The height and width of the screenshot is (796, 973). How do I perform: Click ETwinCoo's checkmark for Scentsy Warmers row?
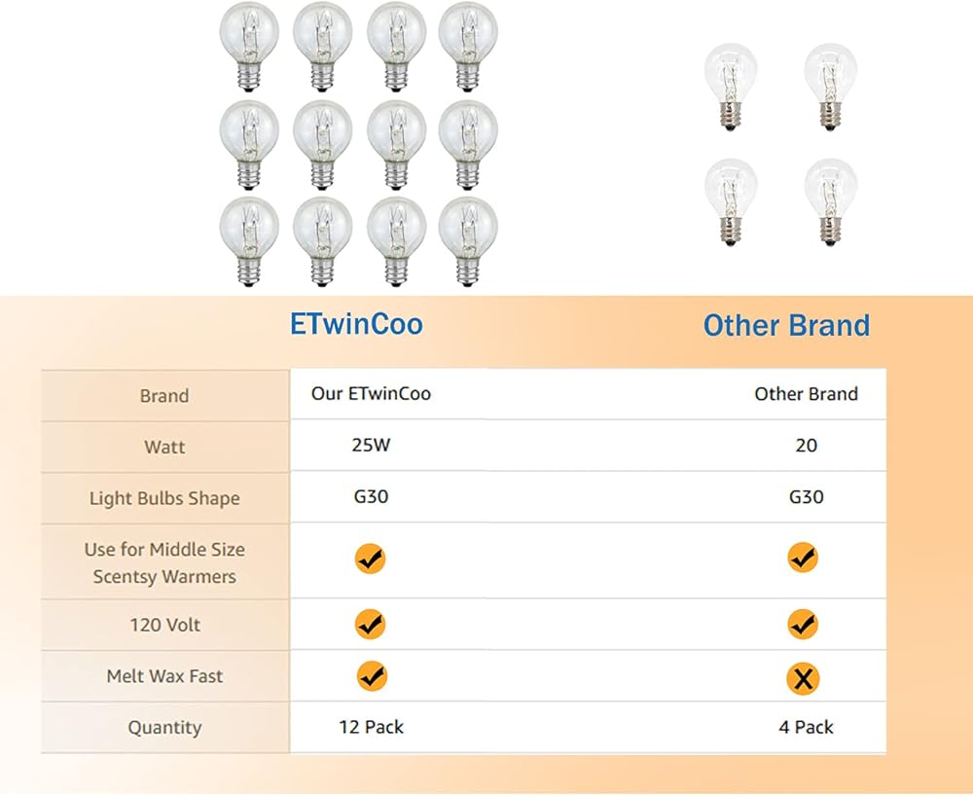[371, 559]
